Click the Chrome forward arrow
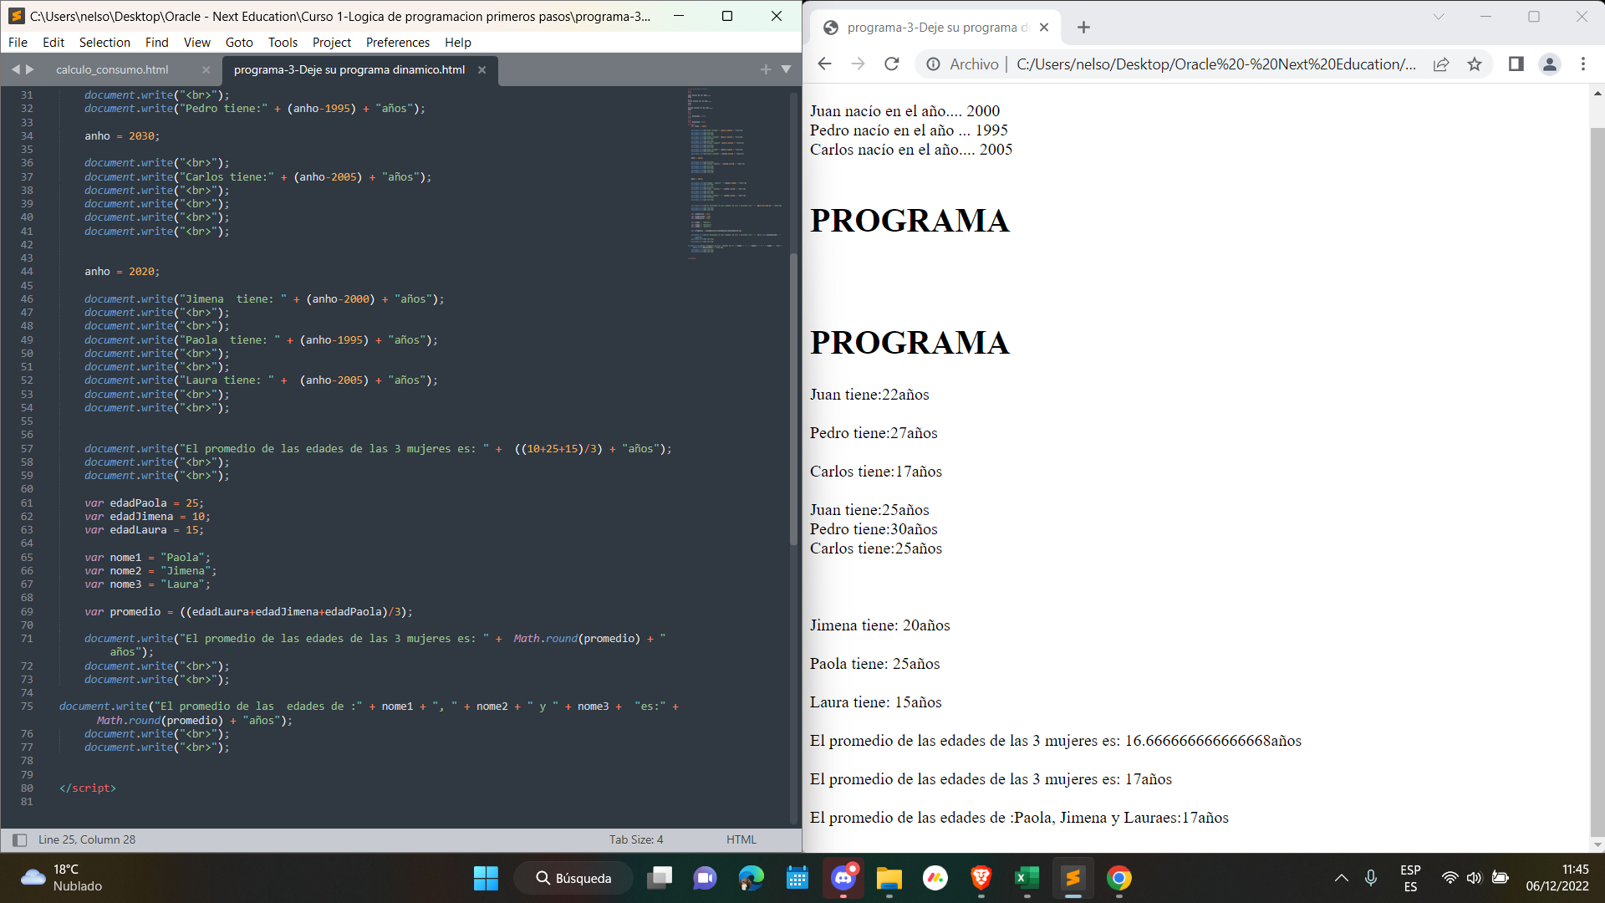 858,64
